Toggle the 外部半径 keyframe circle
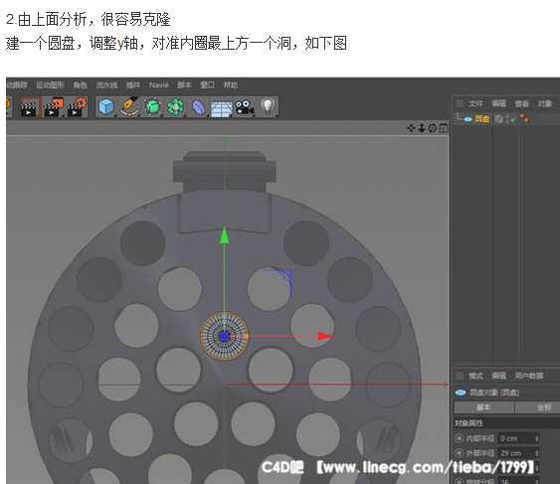Image resolution: width=560 pixels, height=484 pixels. [x=460, y=453]
